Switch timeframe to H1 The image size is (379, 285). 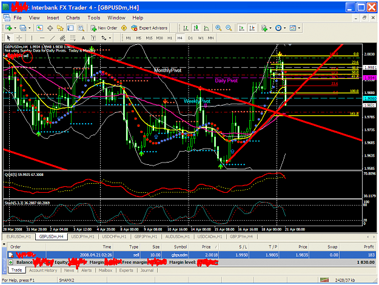170,38
